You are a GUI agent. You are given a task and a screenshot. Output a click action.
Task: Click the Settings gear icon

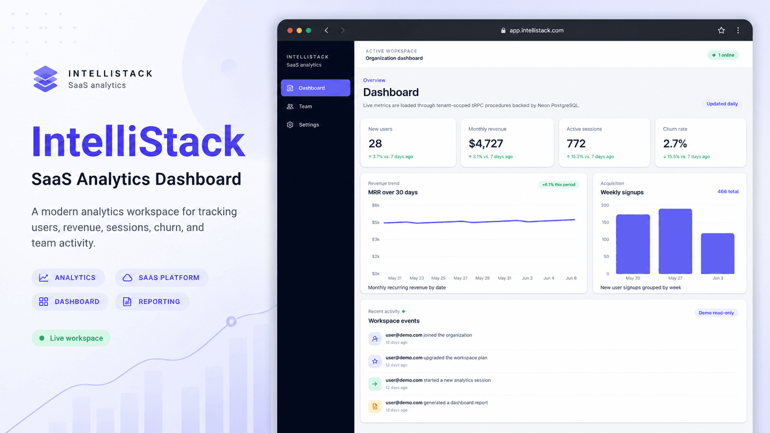[x=290, y=125]
